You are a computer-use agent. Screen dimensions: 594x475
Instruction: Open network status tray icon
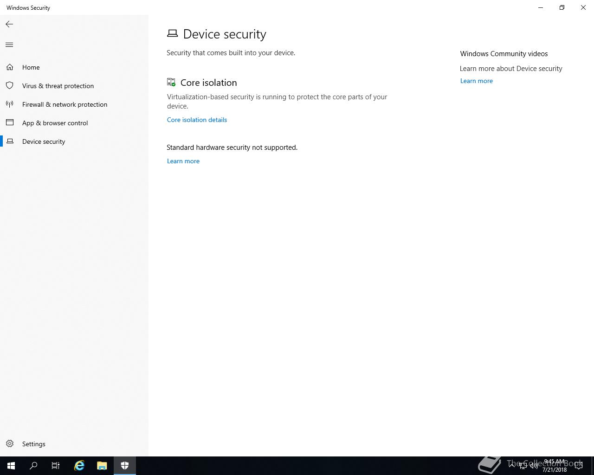point(523,466)
